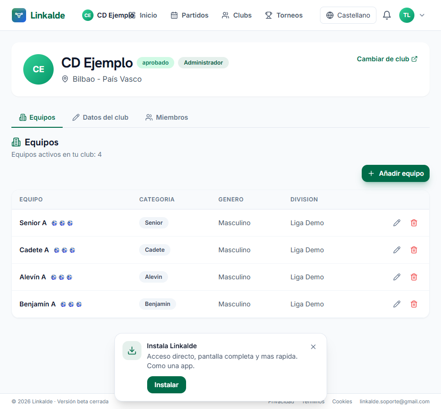Open notifications bell icon
This screenshot has height=409, width=441.
pyautogui.click(x=387, y=15)
